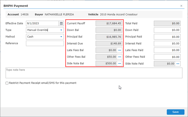Click vehicle 2010 Honda Accord Crosstour

[x=119, y=14]
